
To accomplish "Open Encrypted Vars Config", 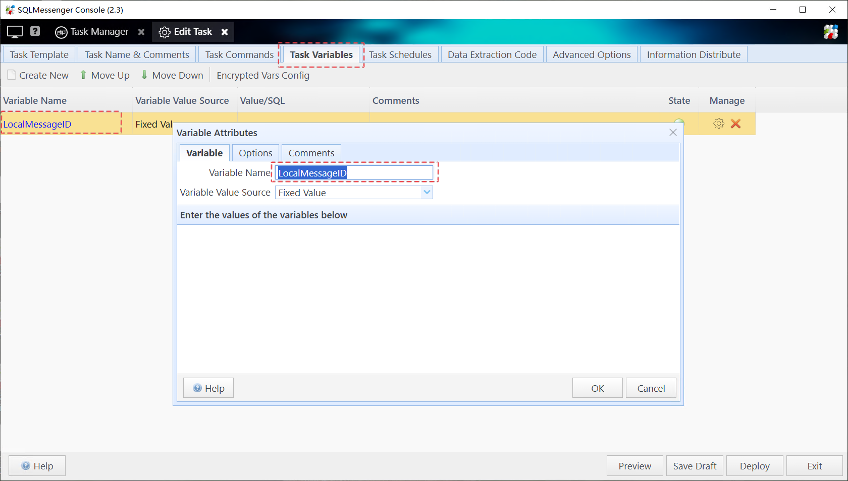I will 263,75.
